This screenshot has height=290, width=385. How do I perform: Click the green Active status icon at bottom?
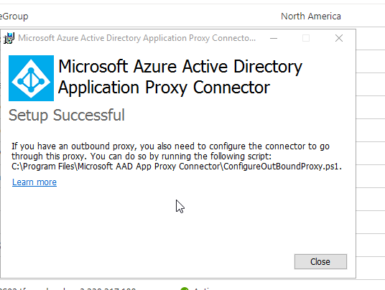tap(185, 289)
